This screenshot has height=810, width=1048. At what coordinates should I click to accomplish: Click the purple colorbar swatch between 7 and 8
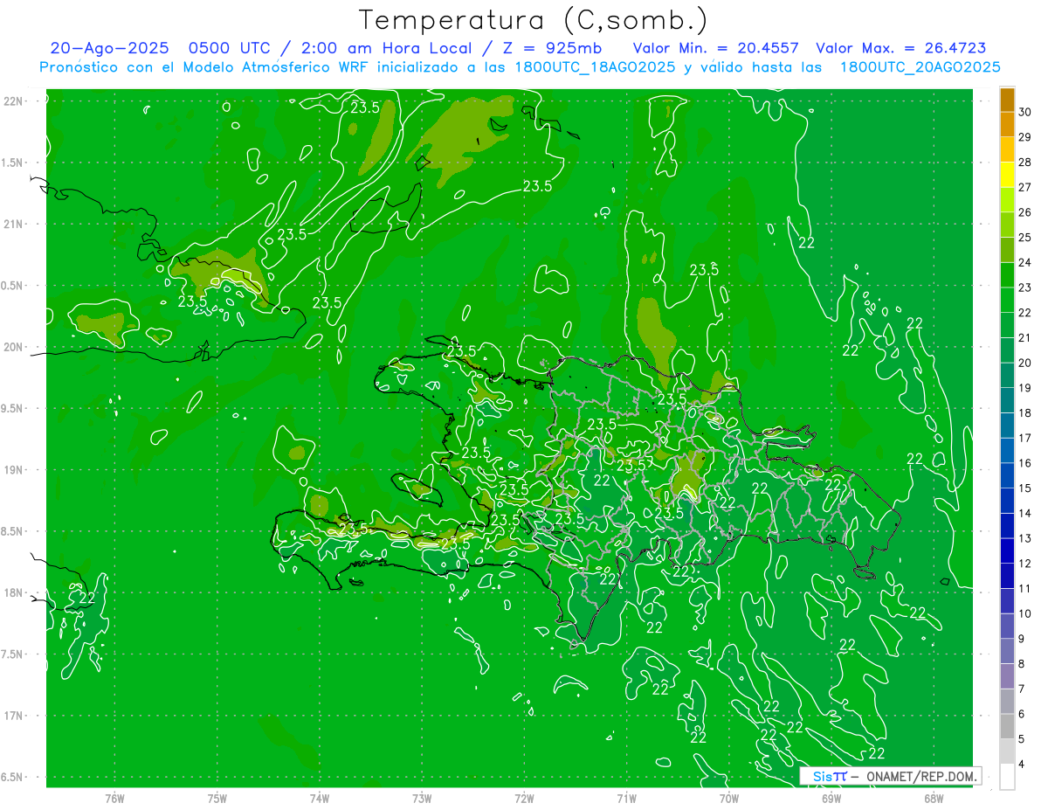[1007, 676]
